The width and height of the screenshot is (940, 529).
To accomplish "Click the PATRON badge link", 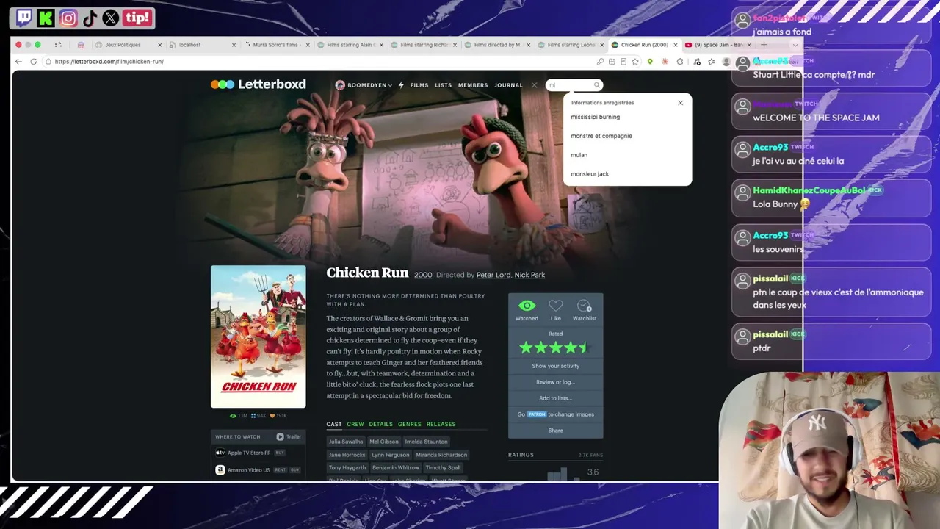I will pos(537,414).
